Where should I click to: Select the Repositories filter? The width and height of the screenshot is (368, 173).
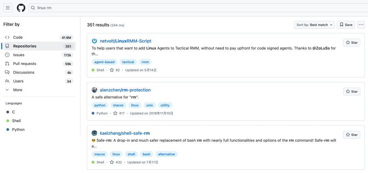click(x=40, y=46)
